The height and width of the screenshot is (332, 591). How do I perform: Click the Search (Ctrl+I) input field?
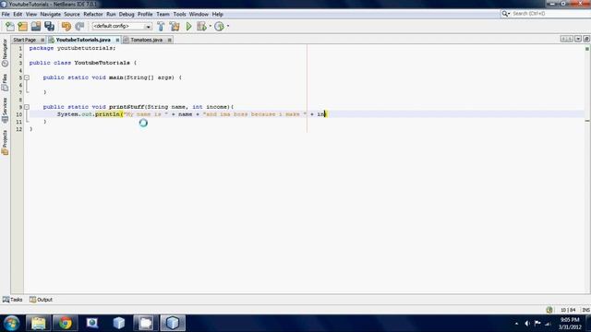(550, 14)
